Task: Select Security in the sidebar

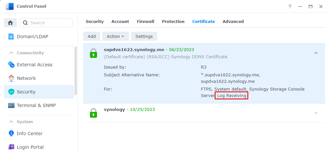Action: pyautogui.click(x=39, y=92)
